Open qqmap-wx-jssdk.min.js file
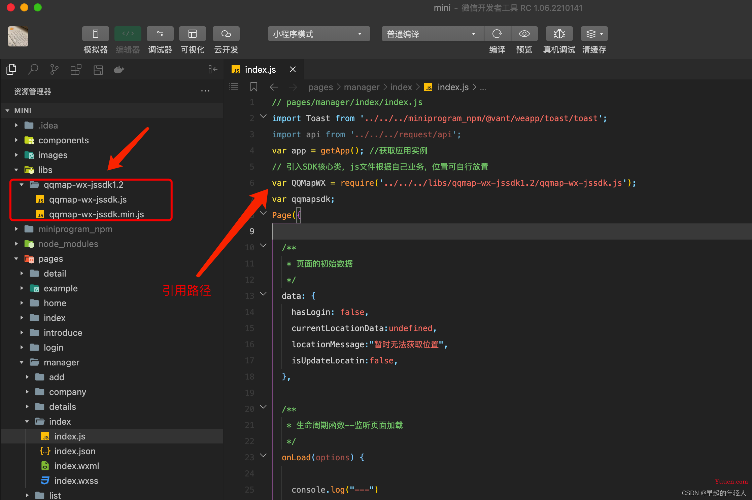 pos(96,214)
